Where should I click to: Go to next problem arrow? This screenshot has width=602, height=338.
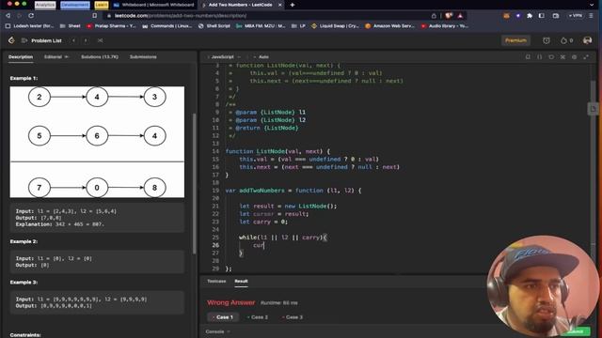point(86,40)
